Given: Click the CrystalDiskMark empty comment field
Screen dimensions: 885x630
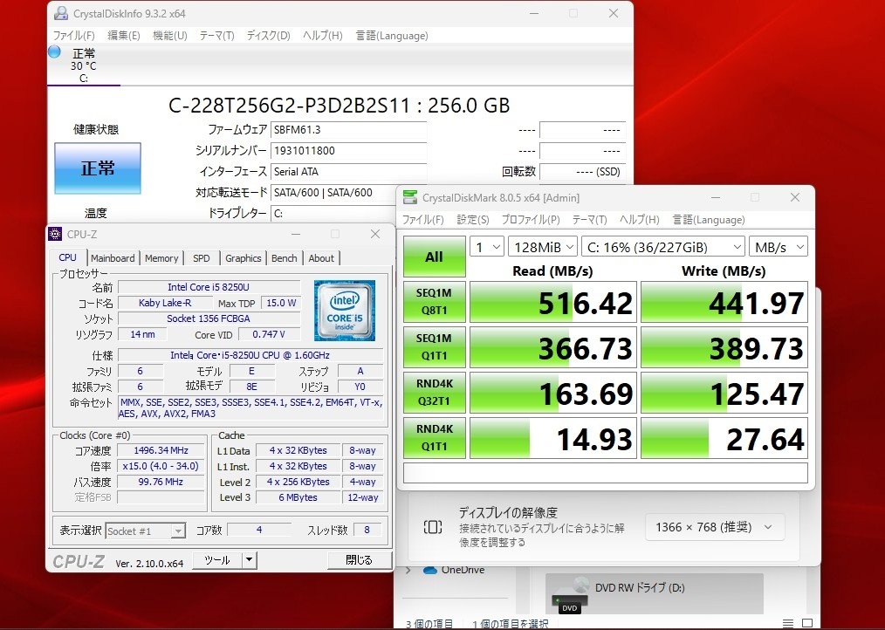Looking at the screenshot, I should (606, 473).
